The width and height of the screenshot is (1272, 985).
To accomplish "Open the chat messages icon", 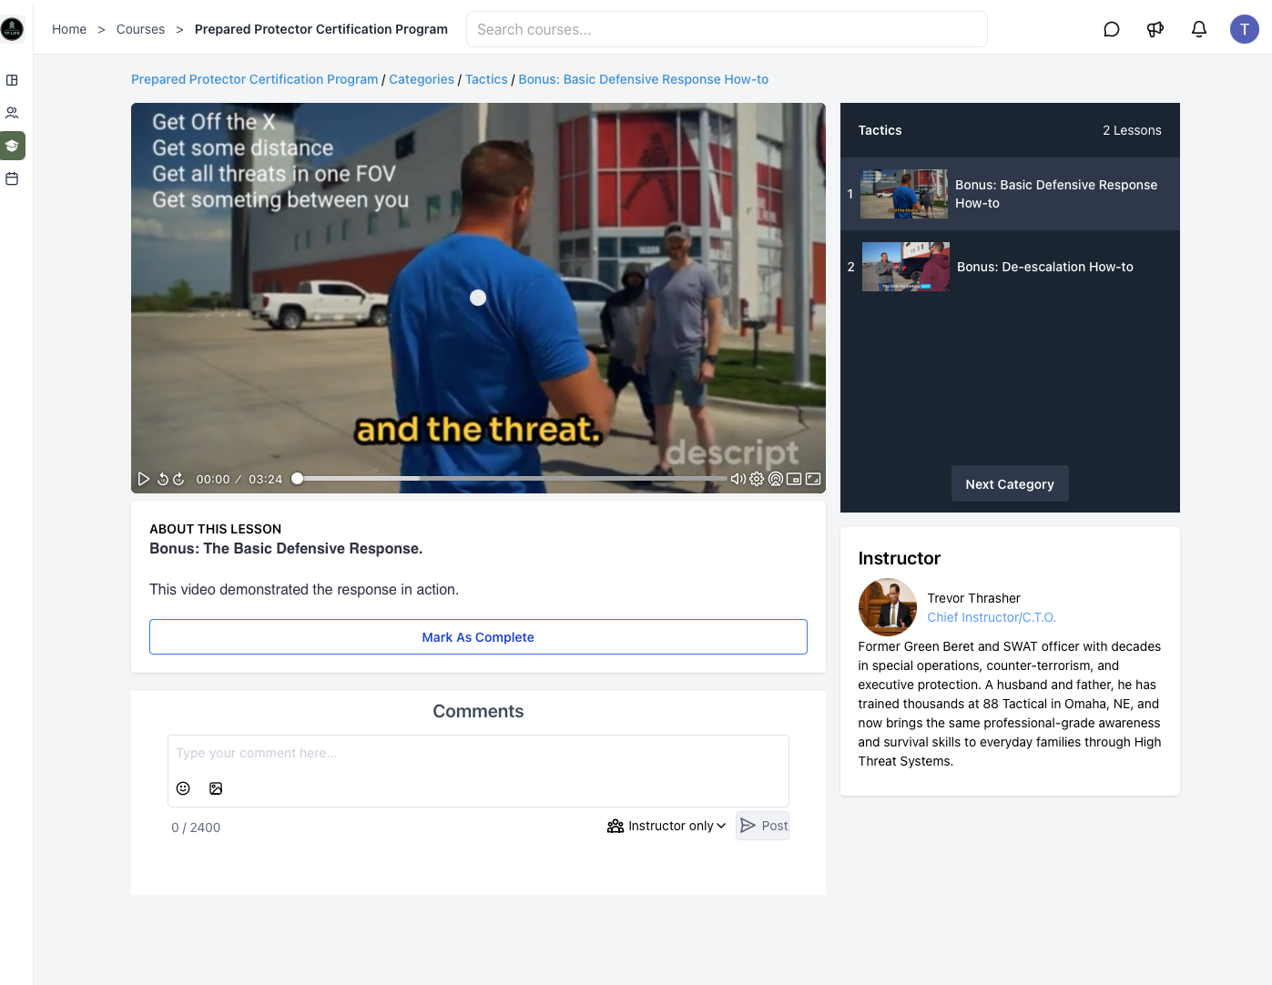I will click(1111, 29).
